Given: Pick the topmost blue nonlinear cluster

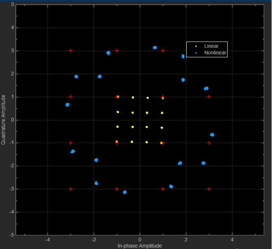Looking at the screenshot, I should click(155, 48).
